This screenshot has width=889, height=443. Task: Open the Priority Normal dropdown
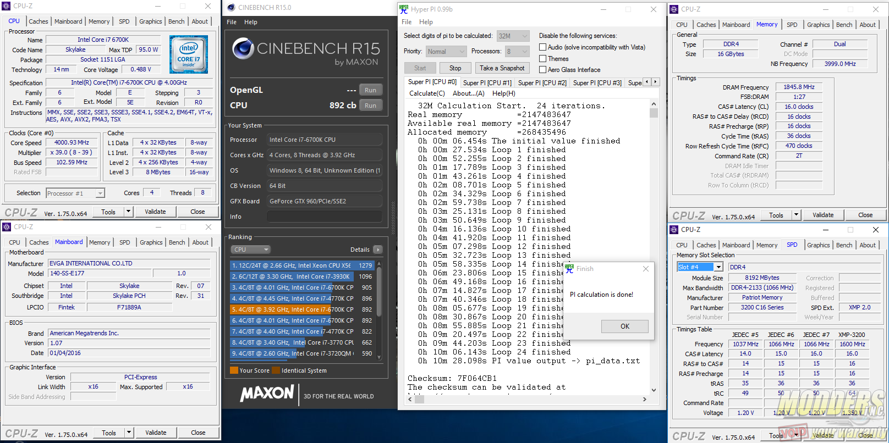[446, 51]
